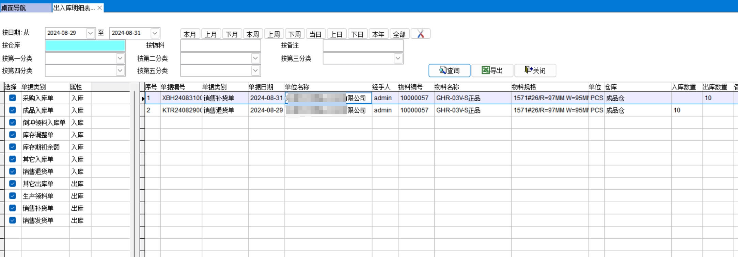Switch to the 桌面导航 tab
This screenshot has width=738, height=257.
click(25, 8)
